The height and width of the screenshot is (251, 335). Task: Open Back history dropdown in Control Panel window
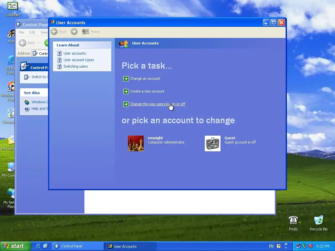(x=39, y=43)
